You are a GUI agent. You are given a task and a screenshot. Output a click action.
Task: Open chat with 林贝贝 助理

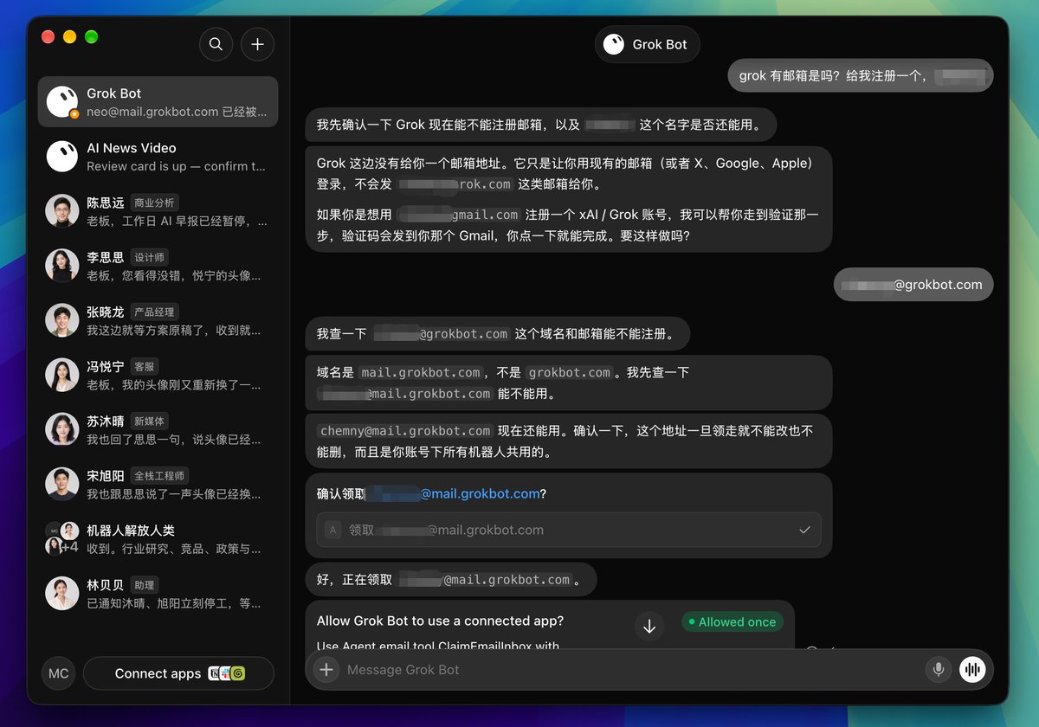click(x=158, y=593)
